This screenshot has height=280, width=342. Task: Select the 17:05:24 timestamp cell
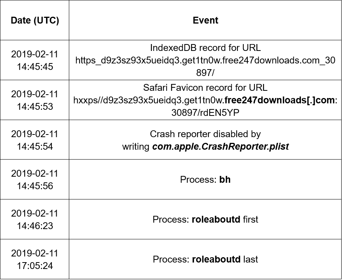(35, 259)
